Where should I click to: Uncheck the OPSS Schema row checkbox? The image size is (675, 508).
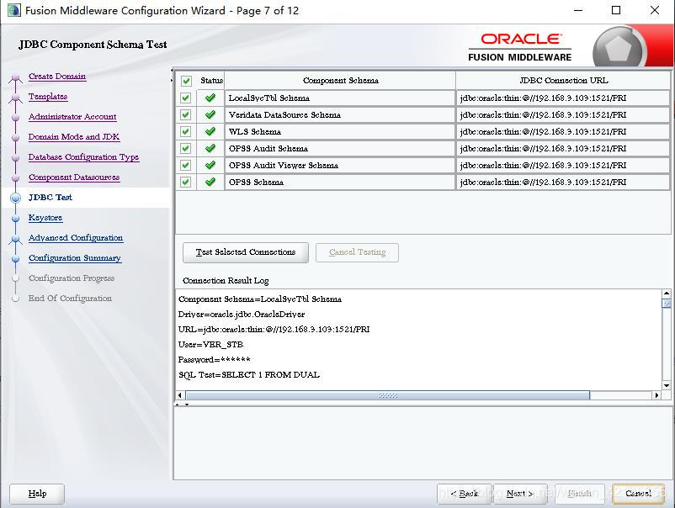(185, 182)
